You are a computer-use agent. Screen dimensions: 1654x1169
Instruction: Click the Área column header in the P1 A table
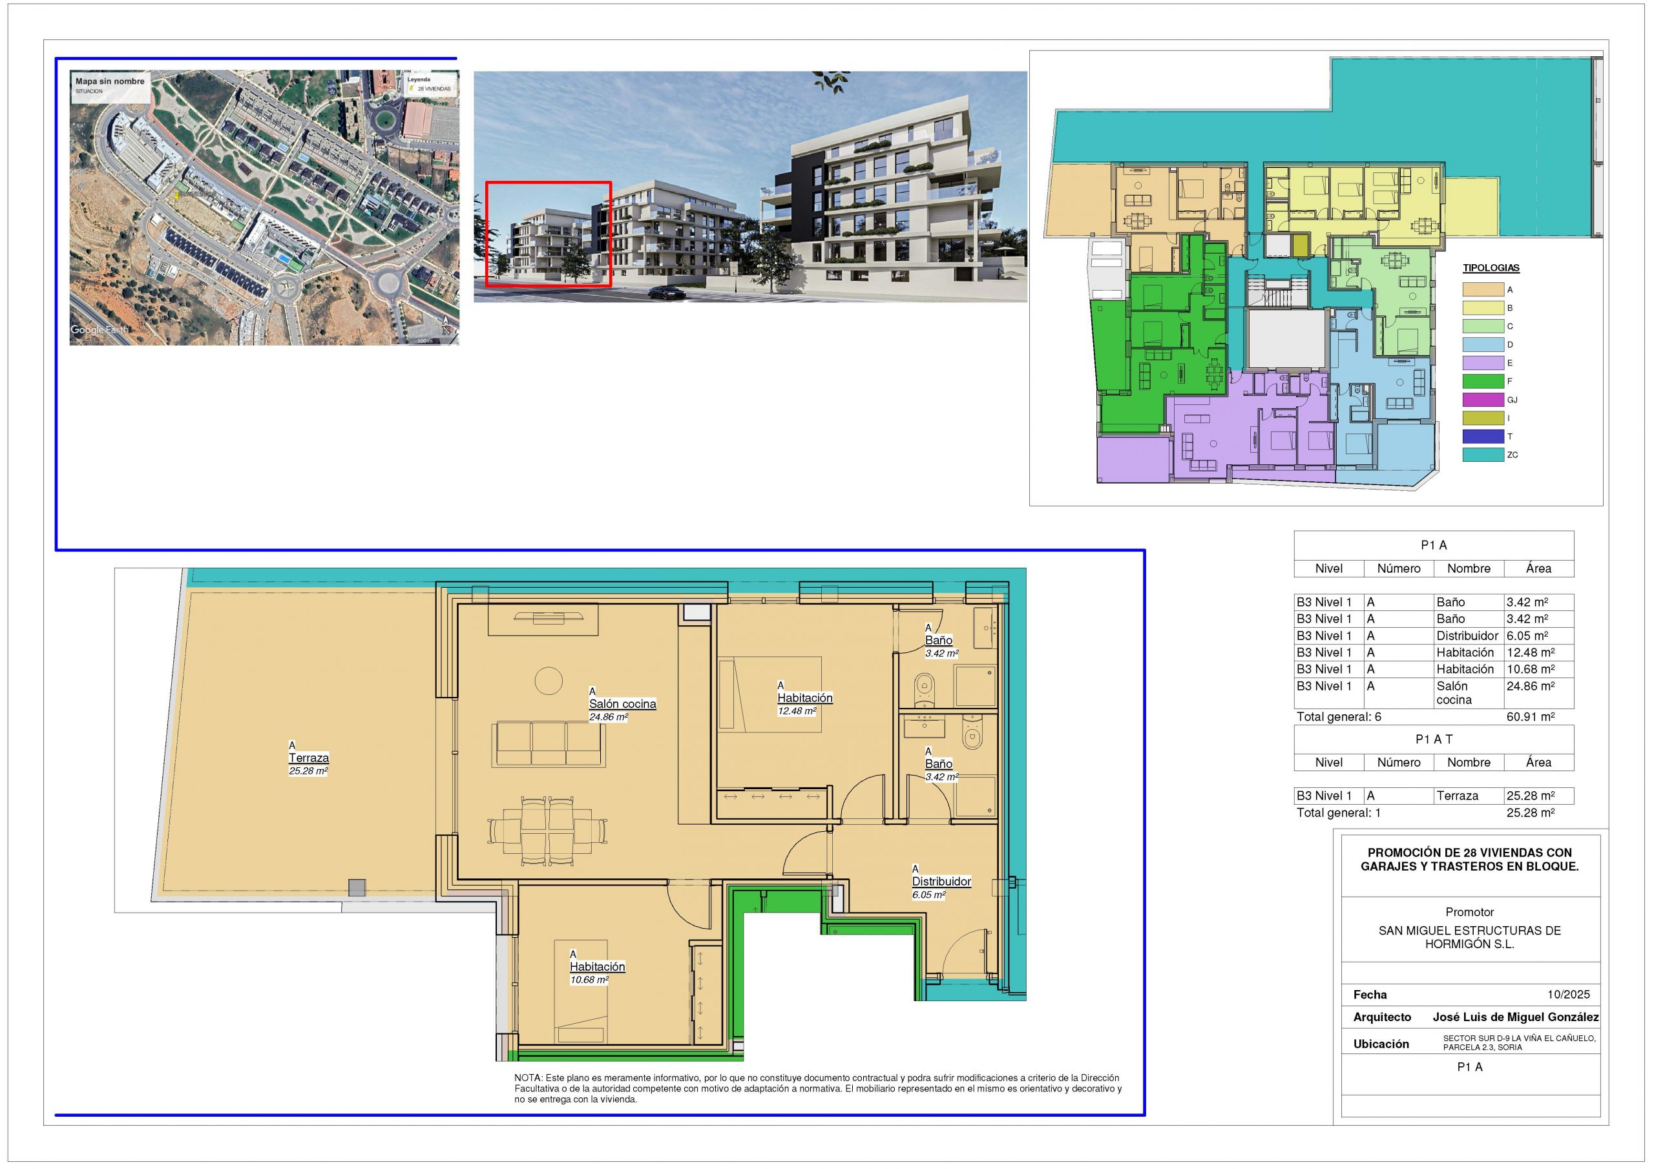1538,568
